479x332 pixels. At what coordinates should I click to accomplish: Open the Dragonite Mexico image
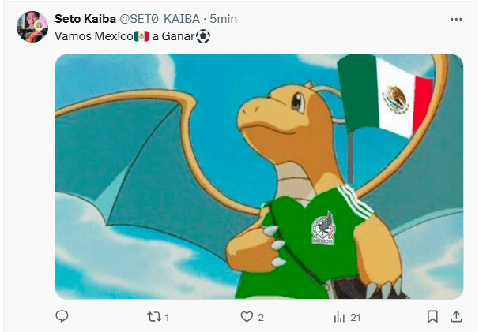tap(259, 177)
